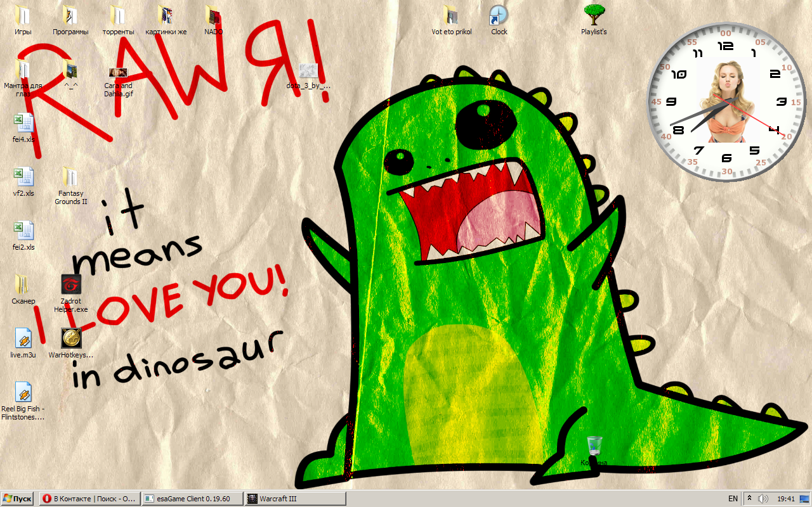Click the monitor icon in system tray

click(x=804, y=499)
